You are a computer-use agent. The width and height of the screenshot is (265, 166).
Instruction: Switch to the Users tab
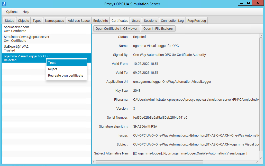point(136,20)
